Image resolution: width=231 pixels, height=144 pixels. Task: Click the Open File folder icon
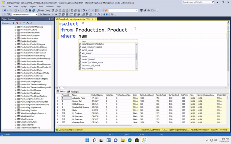coord(27,10)
